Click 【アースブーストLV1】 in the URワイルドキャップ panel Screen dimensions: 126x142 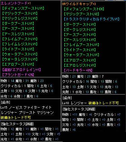point(80,34)
